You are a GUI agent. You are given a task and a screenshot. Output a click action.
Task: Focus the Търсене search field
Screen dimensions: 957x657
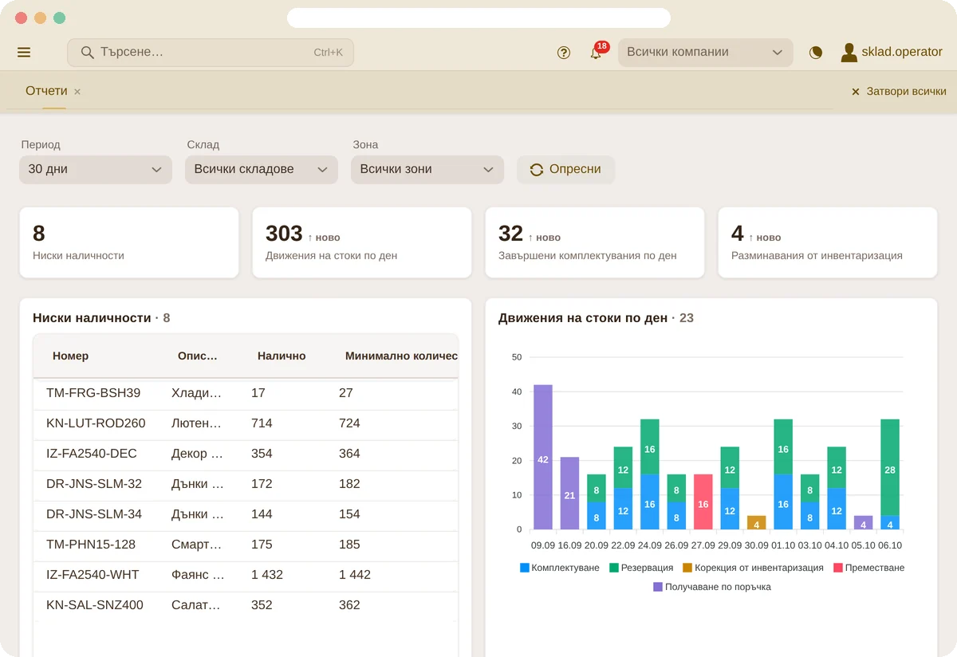pyautogui.click(x=211, y=53)
